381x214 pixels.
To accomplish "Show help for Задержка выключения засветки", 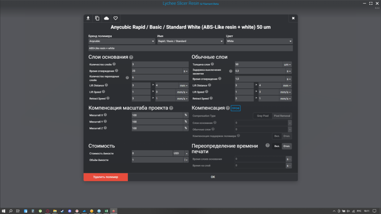I will pyautogui.click(x=231, y=71).
